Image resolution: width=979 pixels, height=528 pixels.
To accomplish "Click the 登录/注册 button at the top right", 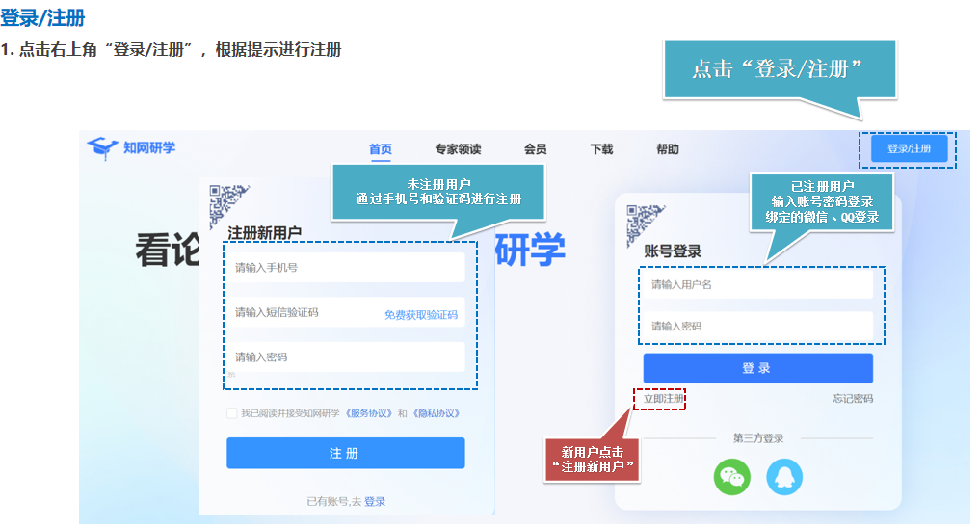I will click(x=909, y=148).
